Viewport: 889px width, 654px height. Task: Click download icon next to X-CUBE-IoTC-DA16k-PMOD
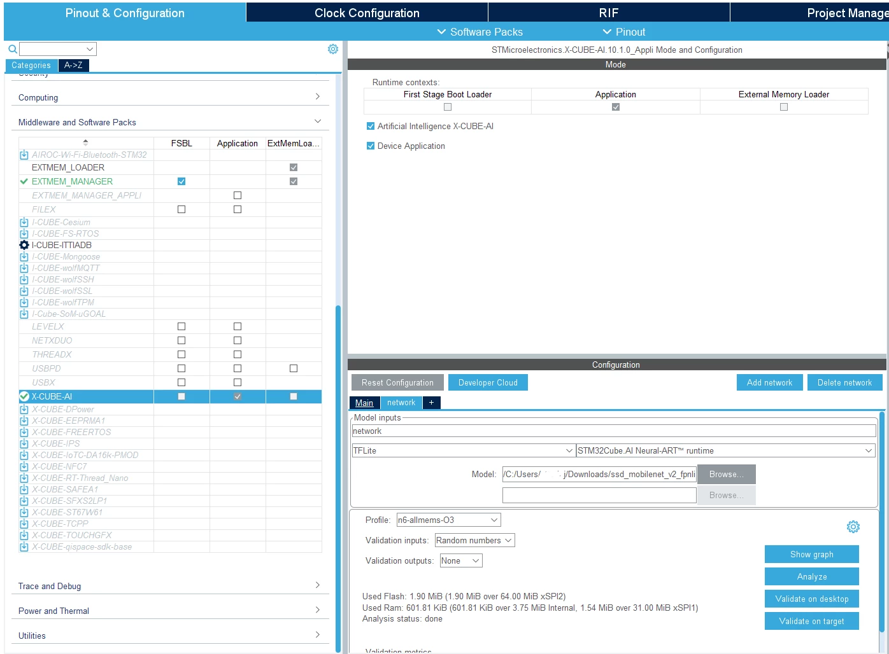click(x=24, y=455)
